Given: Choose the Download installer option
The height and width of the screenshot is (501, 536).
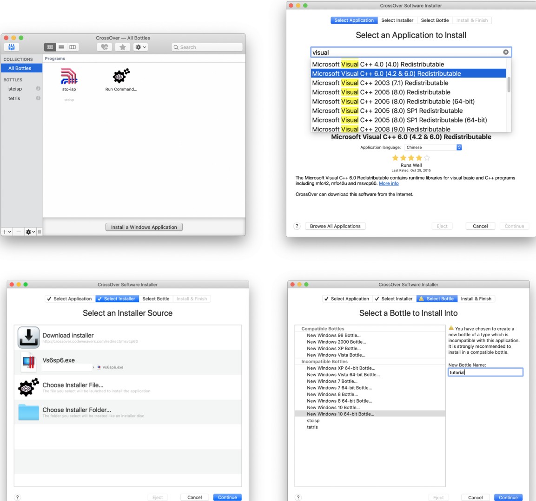Looking at the screenshot, I should coord(128,338).
